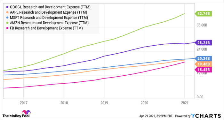
Task: Click the blue 20.24B value tag
Action: pos(203,59)
